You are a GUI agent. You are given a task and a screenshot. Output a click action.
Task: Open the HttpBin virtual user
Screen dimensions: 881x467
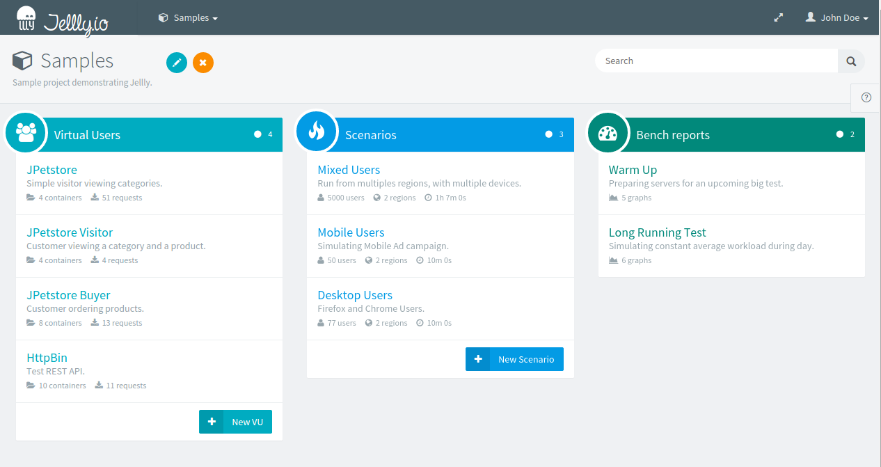click(47, 358)
